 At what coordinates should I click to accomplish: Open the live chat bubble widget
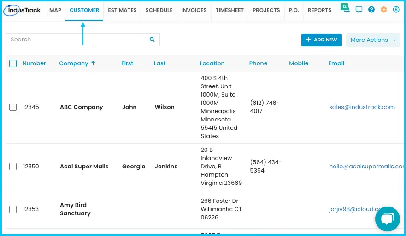388,219
